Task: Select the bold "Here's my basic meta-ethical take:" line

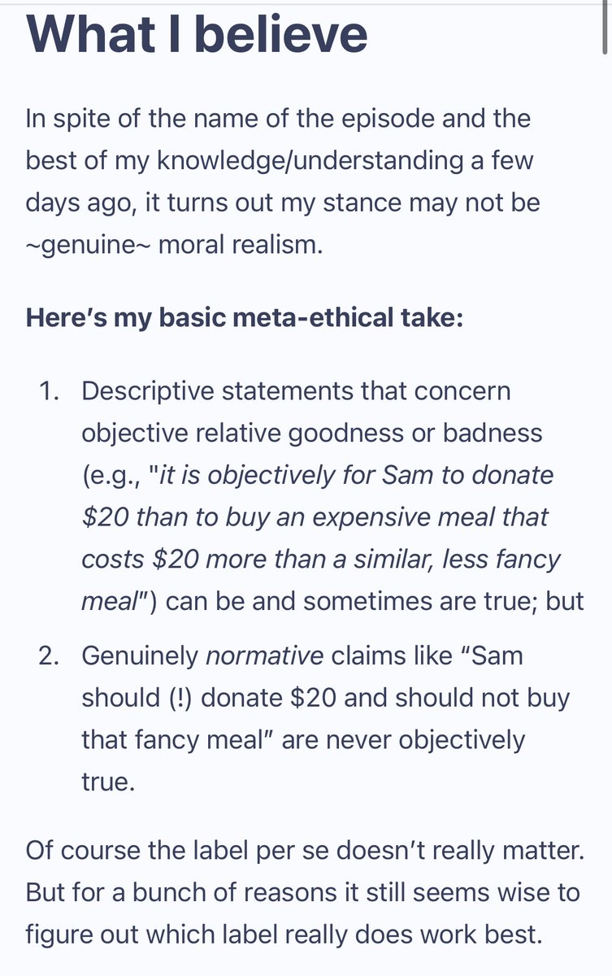Action: coord(245,316)
